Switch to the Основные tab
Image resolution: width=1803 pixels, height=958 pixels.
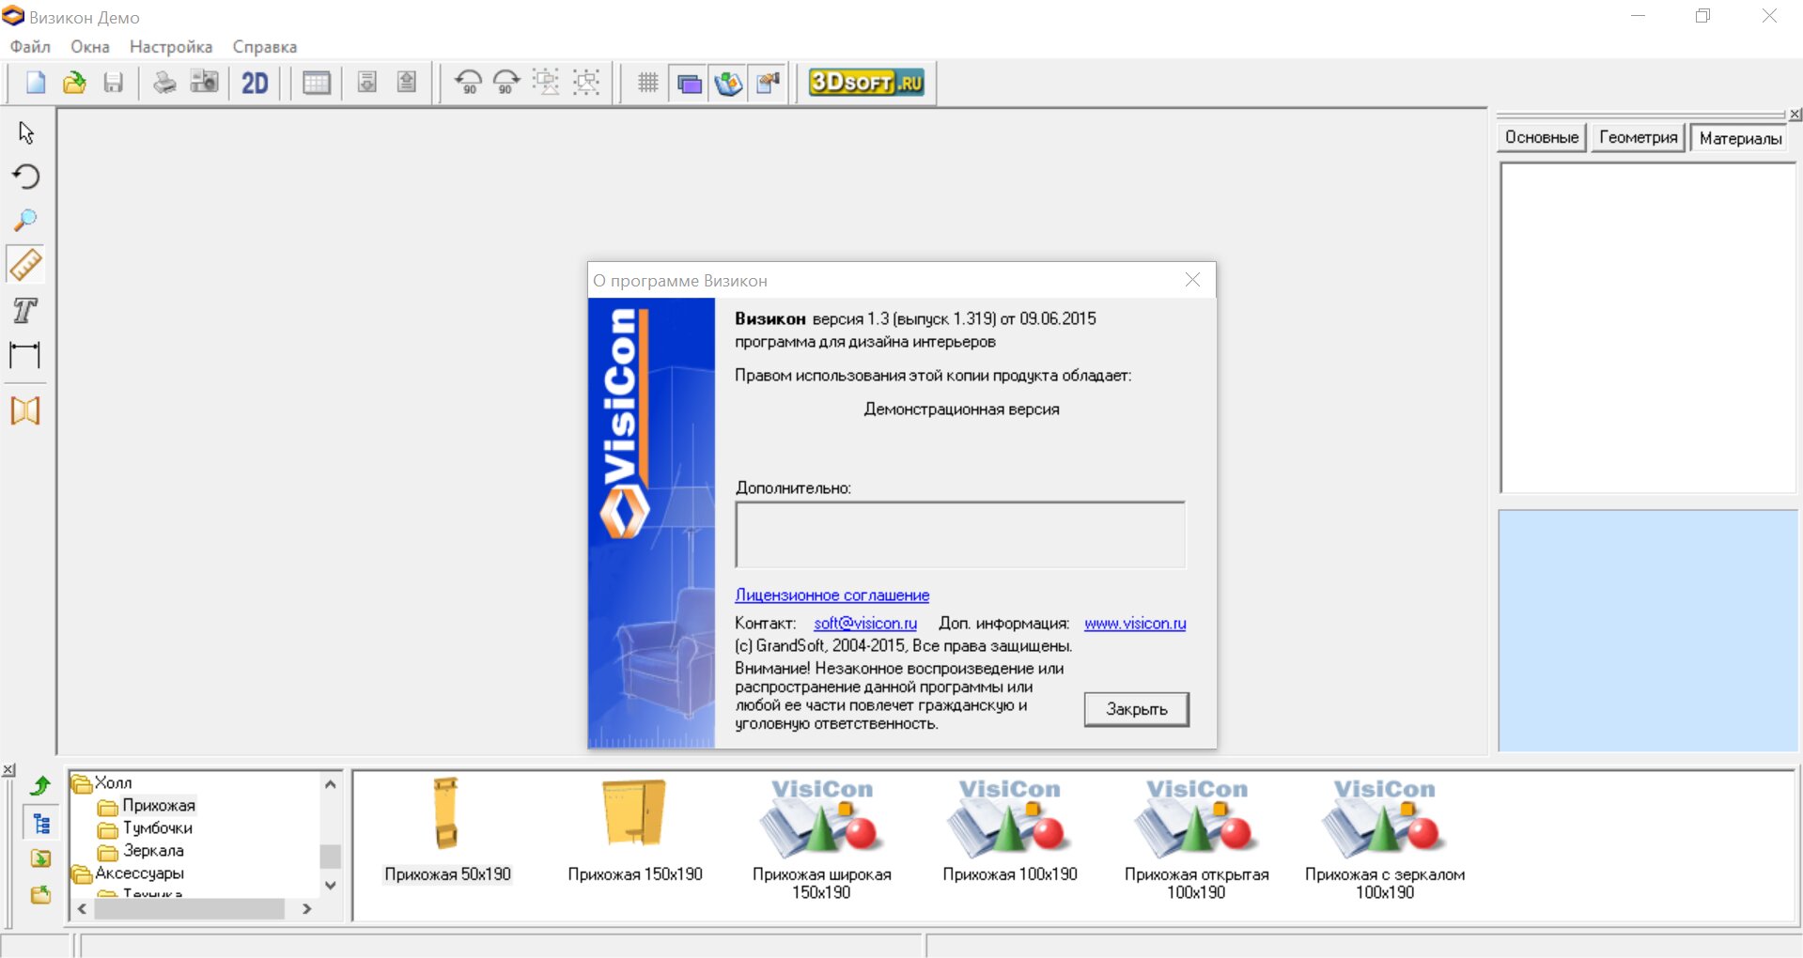1542,138
